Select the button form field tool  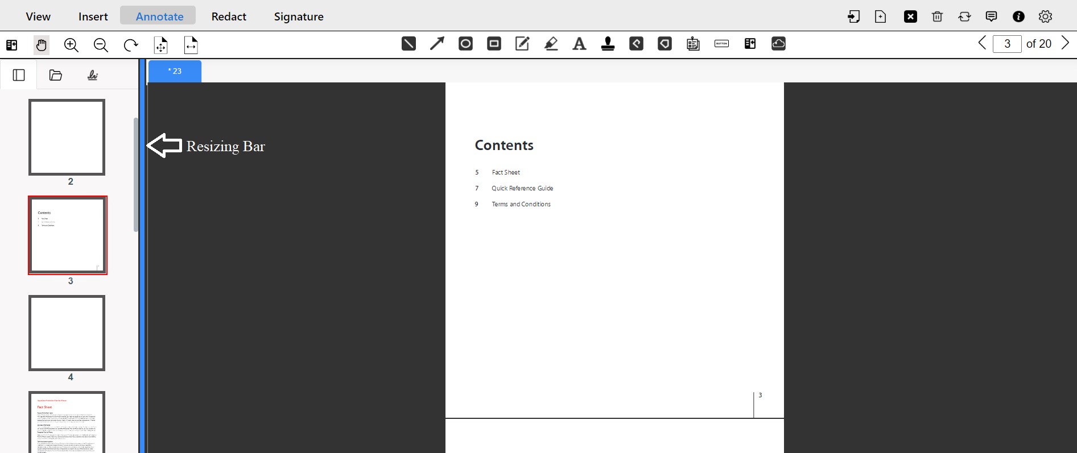pos(721,44)
